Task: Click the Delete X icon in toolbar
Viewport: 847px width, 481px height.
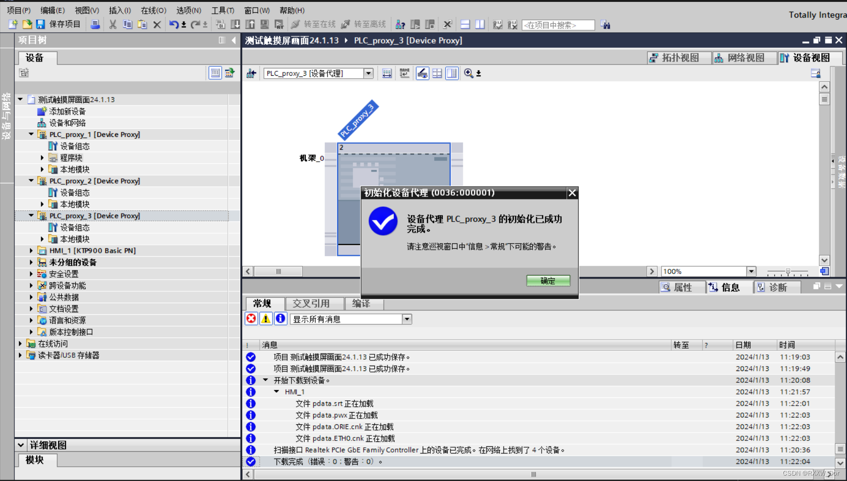Action: tap(157, 24)
